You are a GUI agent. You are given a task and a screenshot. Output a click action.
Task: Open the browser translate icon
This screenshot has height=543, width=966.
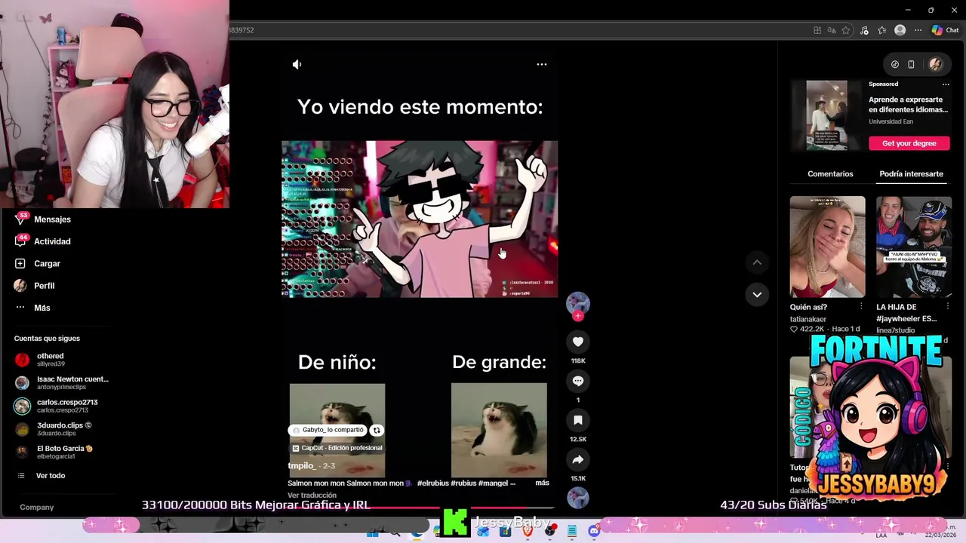click(832, 30)
